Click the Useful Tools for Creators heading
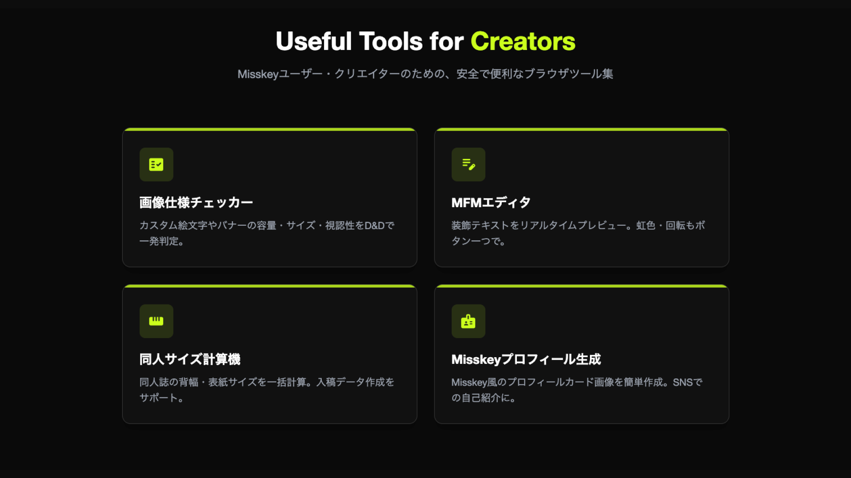The image size is (851, 478). (x=425, y=41)
